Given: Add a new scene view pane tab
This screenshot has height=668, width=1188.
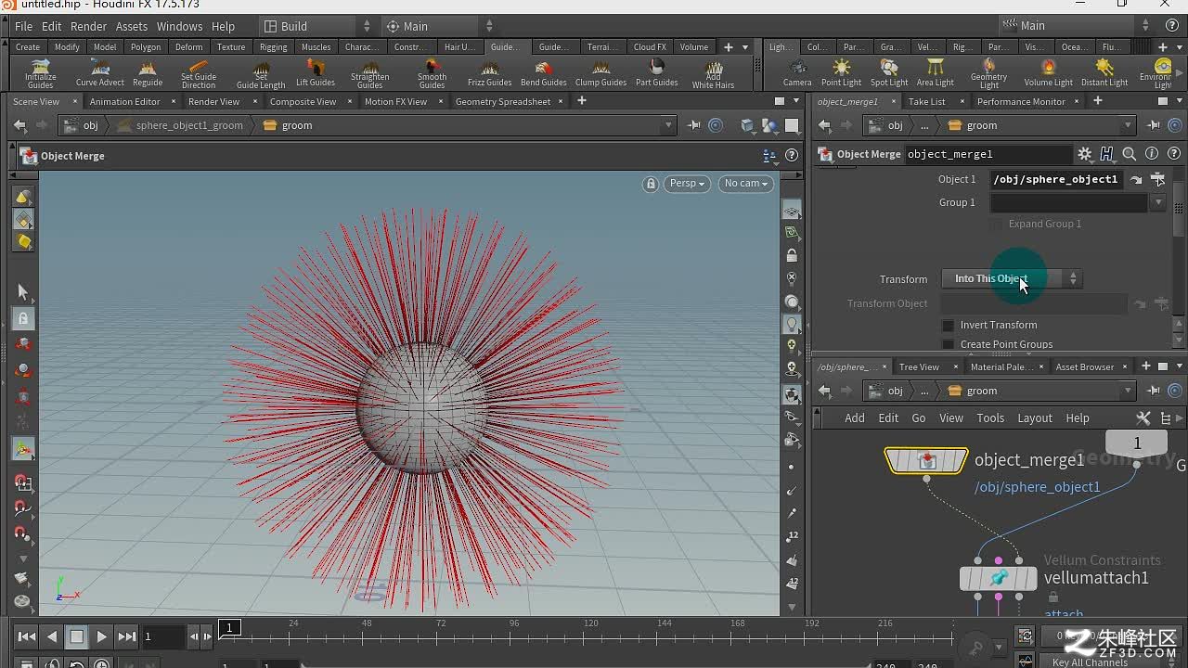Looking at the screenshot, I should (x=582, y=101).
